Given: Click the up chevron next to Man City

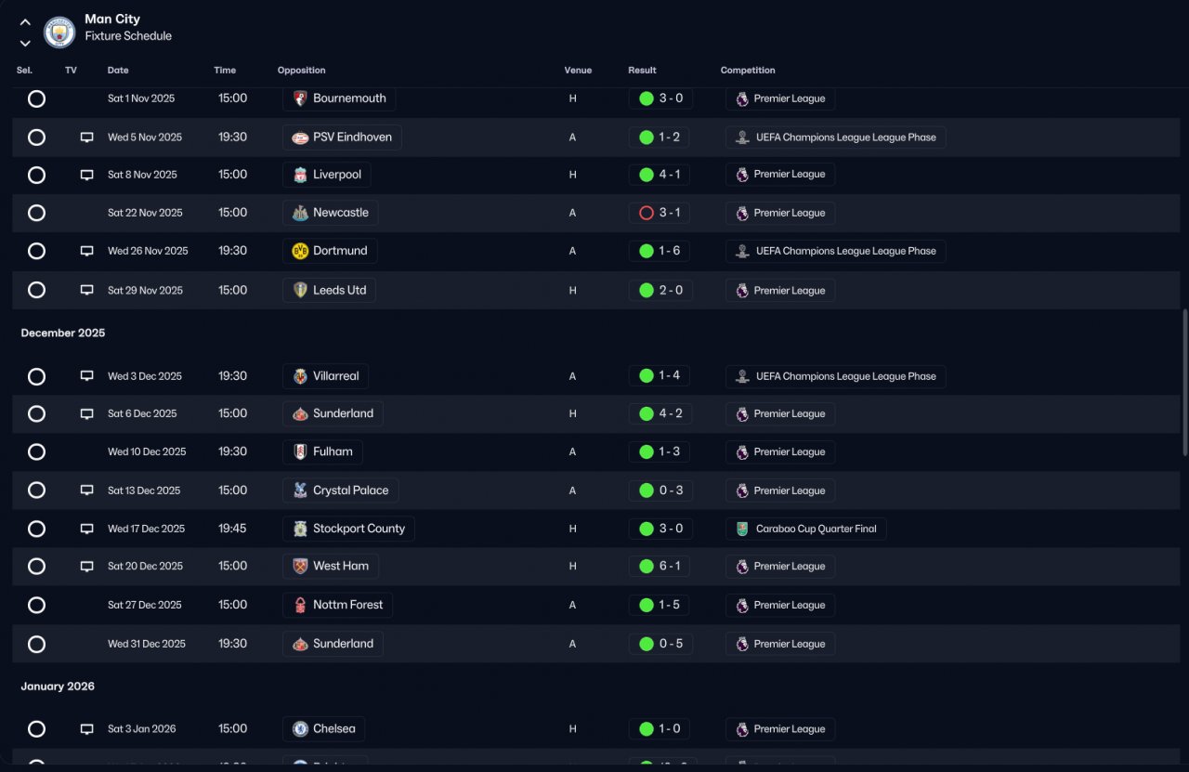Looking at the screenshot, I should click(x=25, y=22).
